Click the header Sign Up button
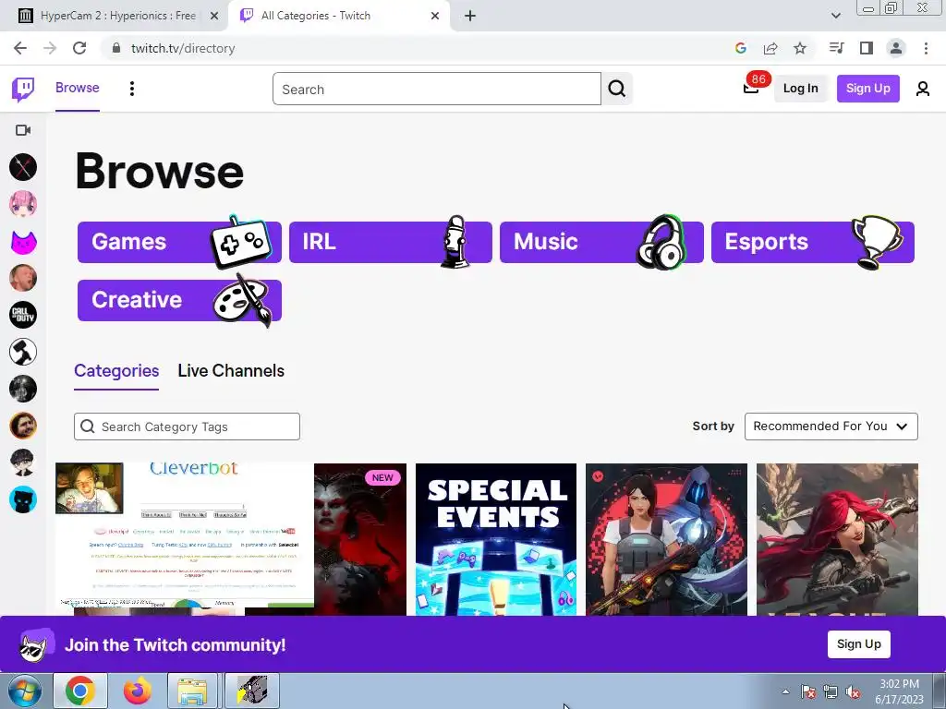The image size is (946, 709). coord(868,89)
